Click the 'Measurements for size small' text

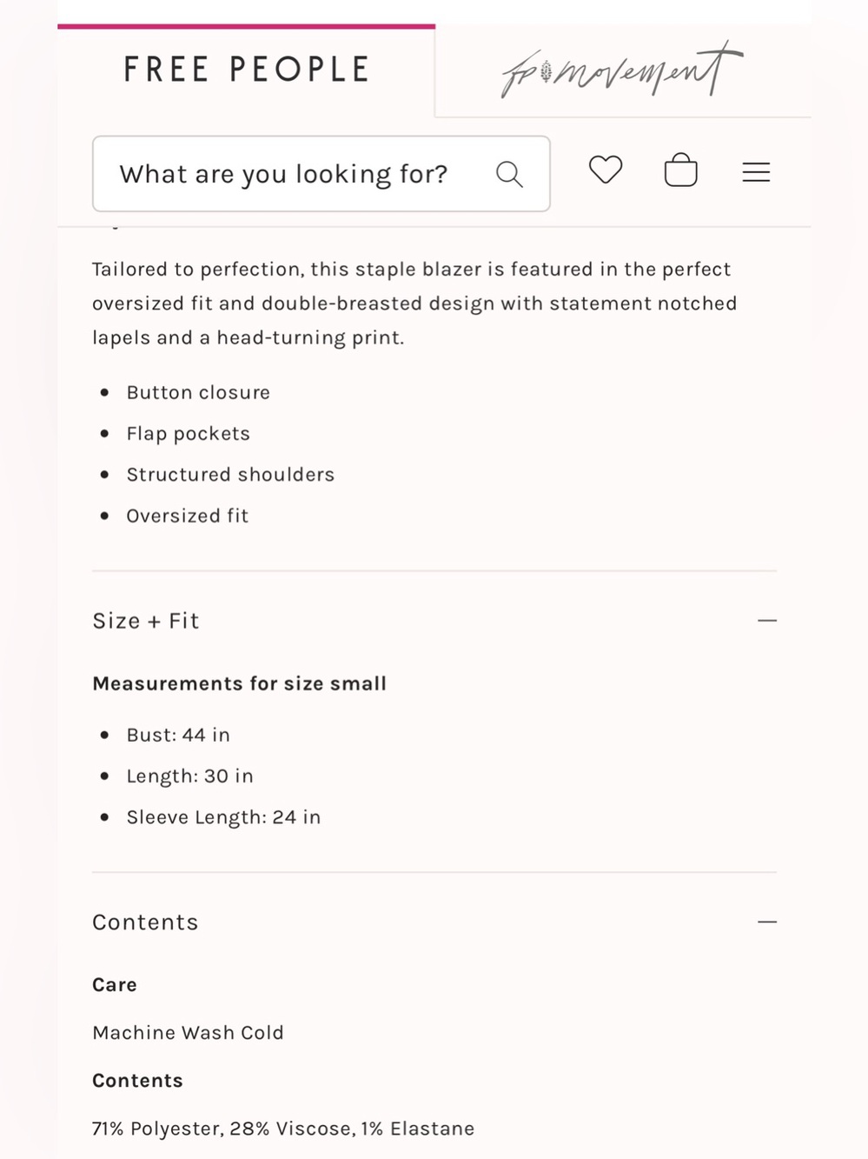239,683
